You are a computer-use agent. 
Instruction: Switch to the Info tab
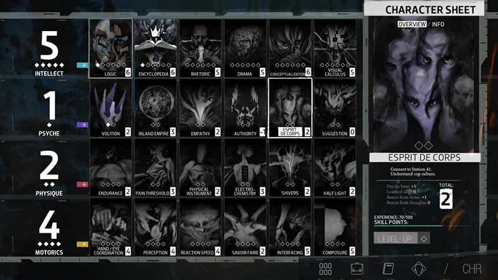[x=438, y=24]
